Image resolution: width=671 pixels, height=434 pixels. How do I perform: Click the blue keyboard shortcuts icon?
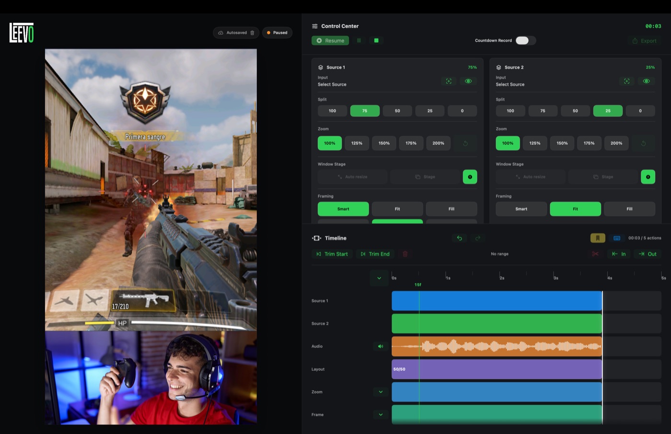coord(617,238)
